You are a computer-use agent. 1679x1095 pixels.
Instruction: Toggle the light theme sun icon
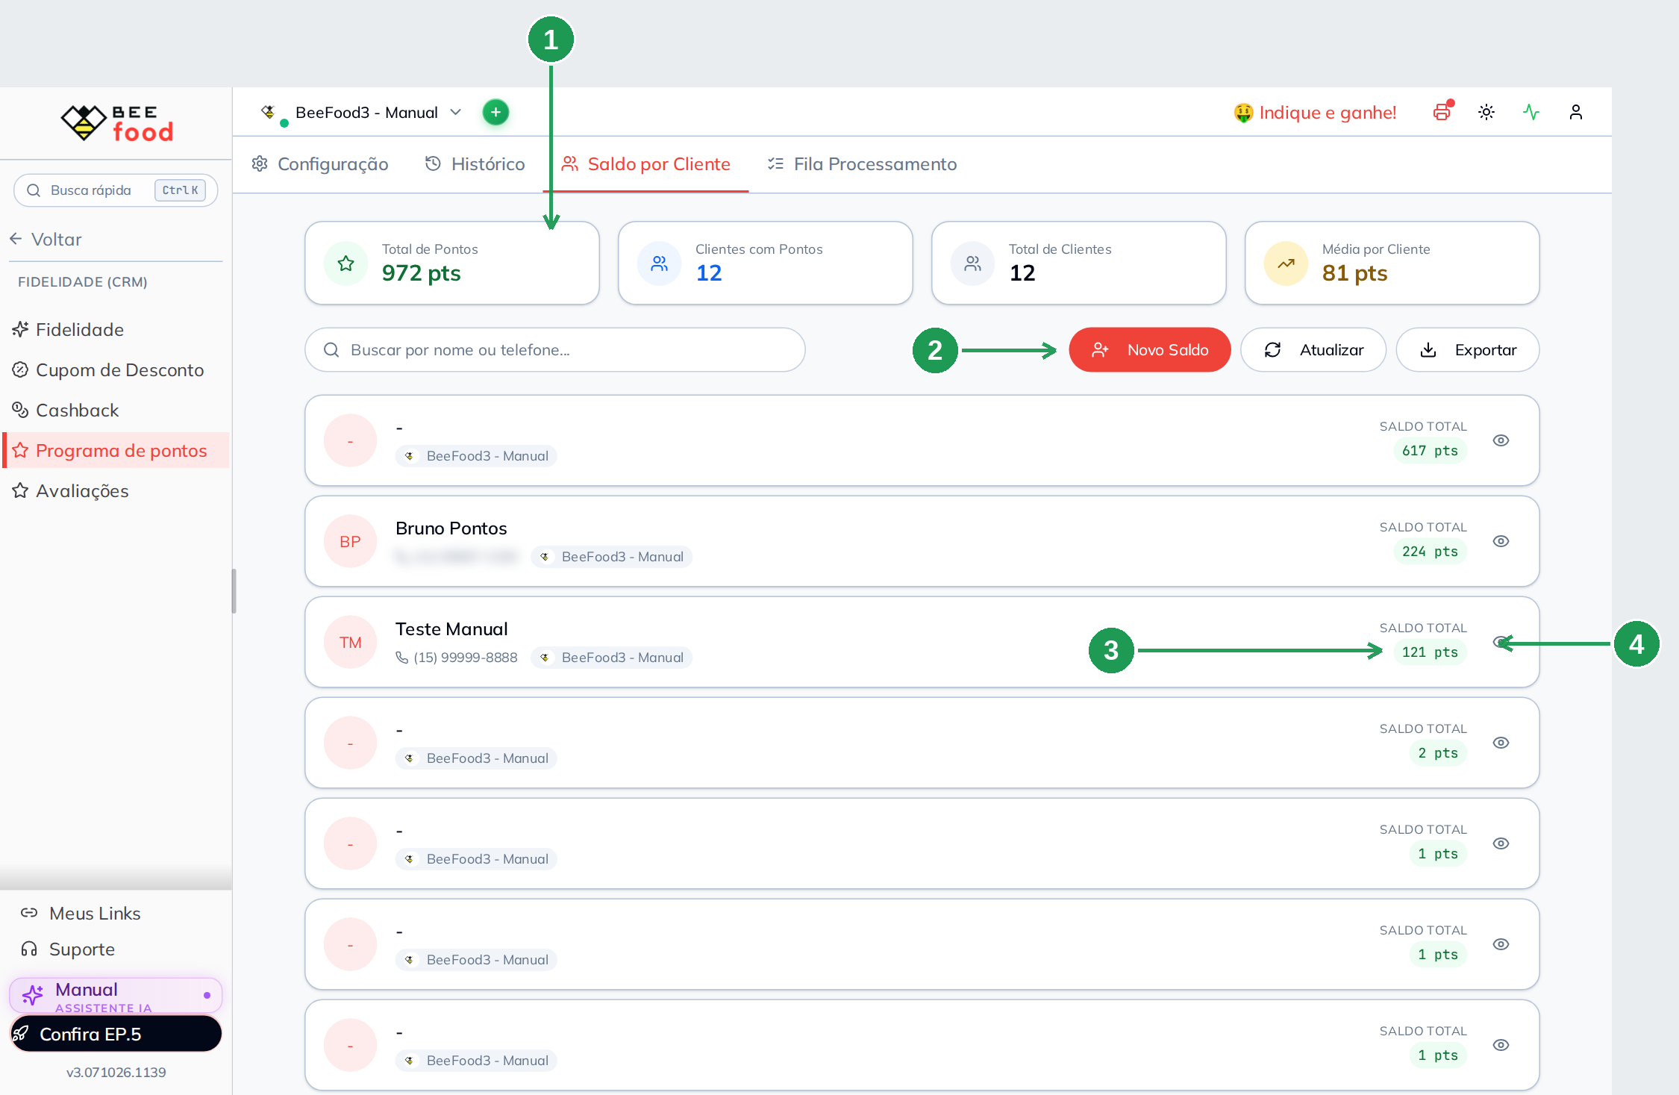click(1486, 112)
